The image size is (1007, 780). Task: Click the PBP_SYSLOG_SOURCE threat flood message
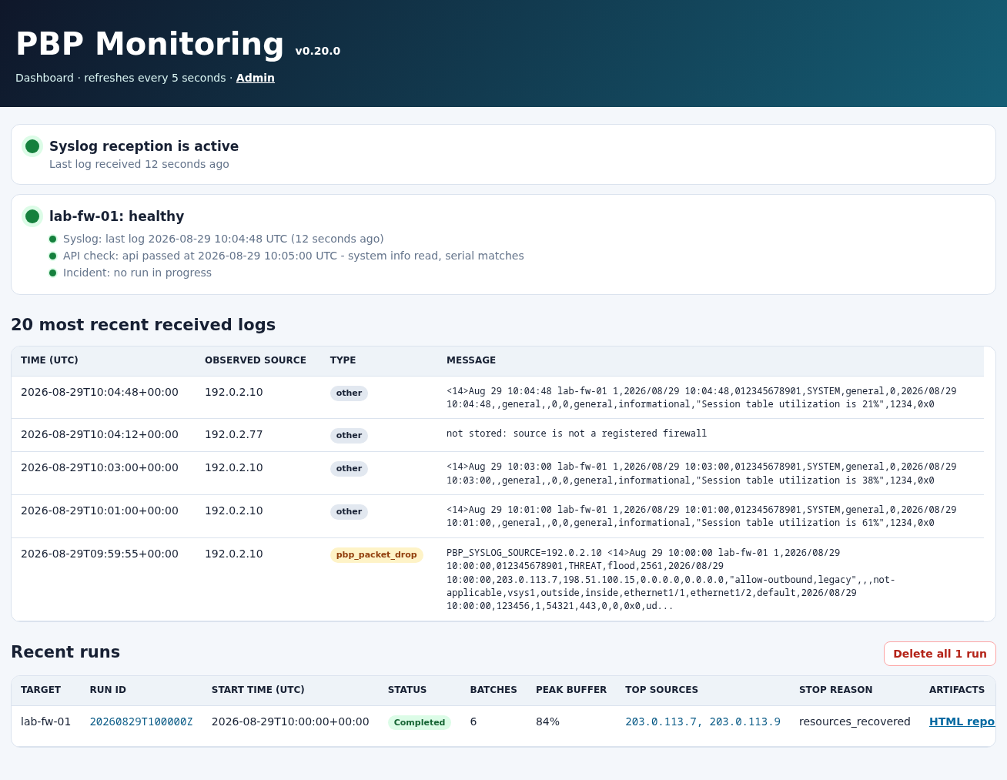coord(671,579)
